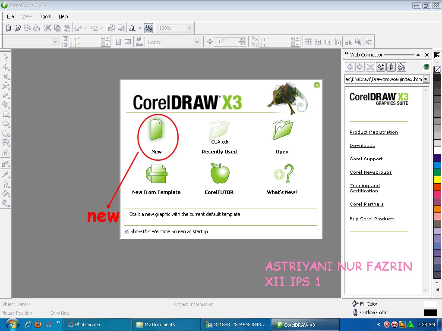Image resolution: width=442 pixels, height=331 pixels.
Task: Select the Zoom tool in toolbox
Action: pos(6,86)
